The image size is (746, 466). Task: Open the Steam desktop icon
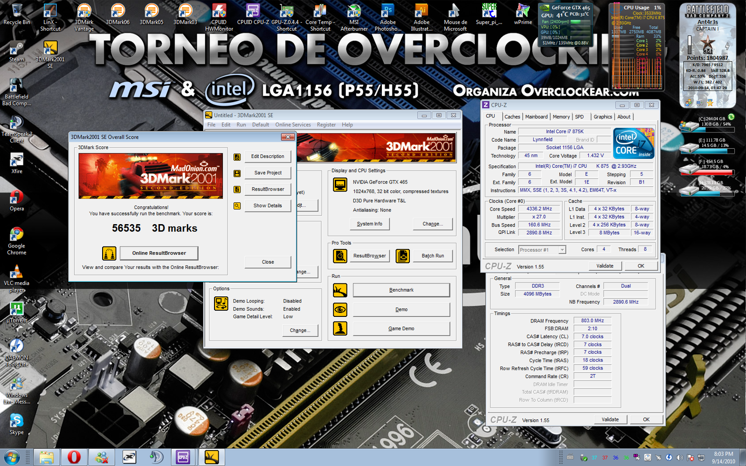(17, 51)
